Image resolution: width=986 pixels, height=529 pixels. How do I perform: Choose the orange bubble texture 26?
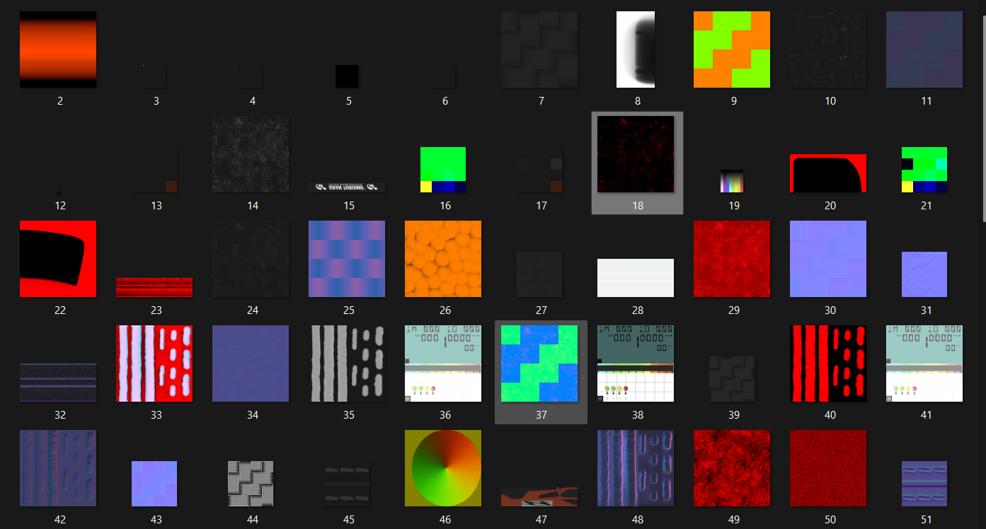[x=443, y=259]
